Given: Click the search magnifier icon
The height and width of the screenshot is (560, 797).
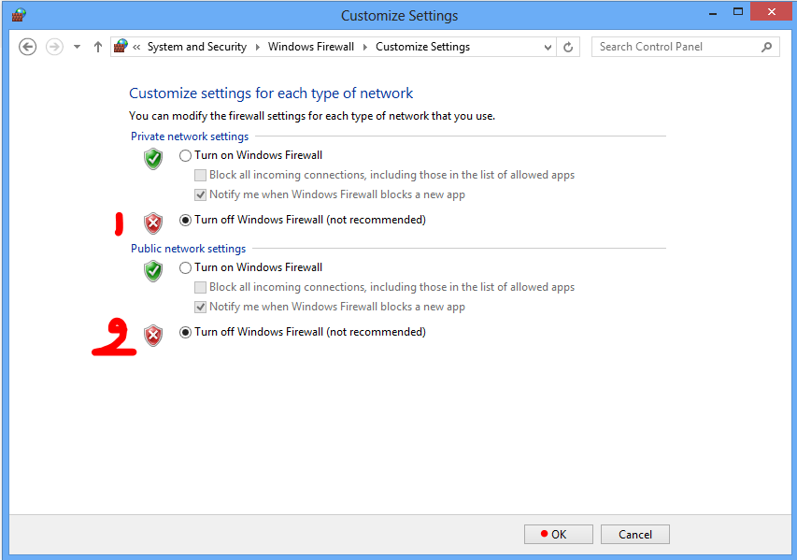Looking at the screenshot, I should (766, 48).
